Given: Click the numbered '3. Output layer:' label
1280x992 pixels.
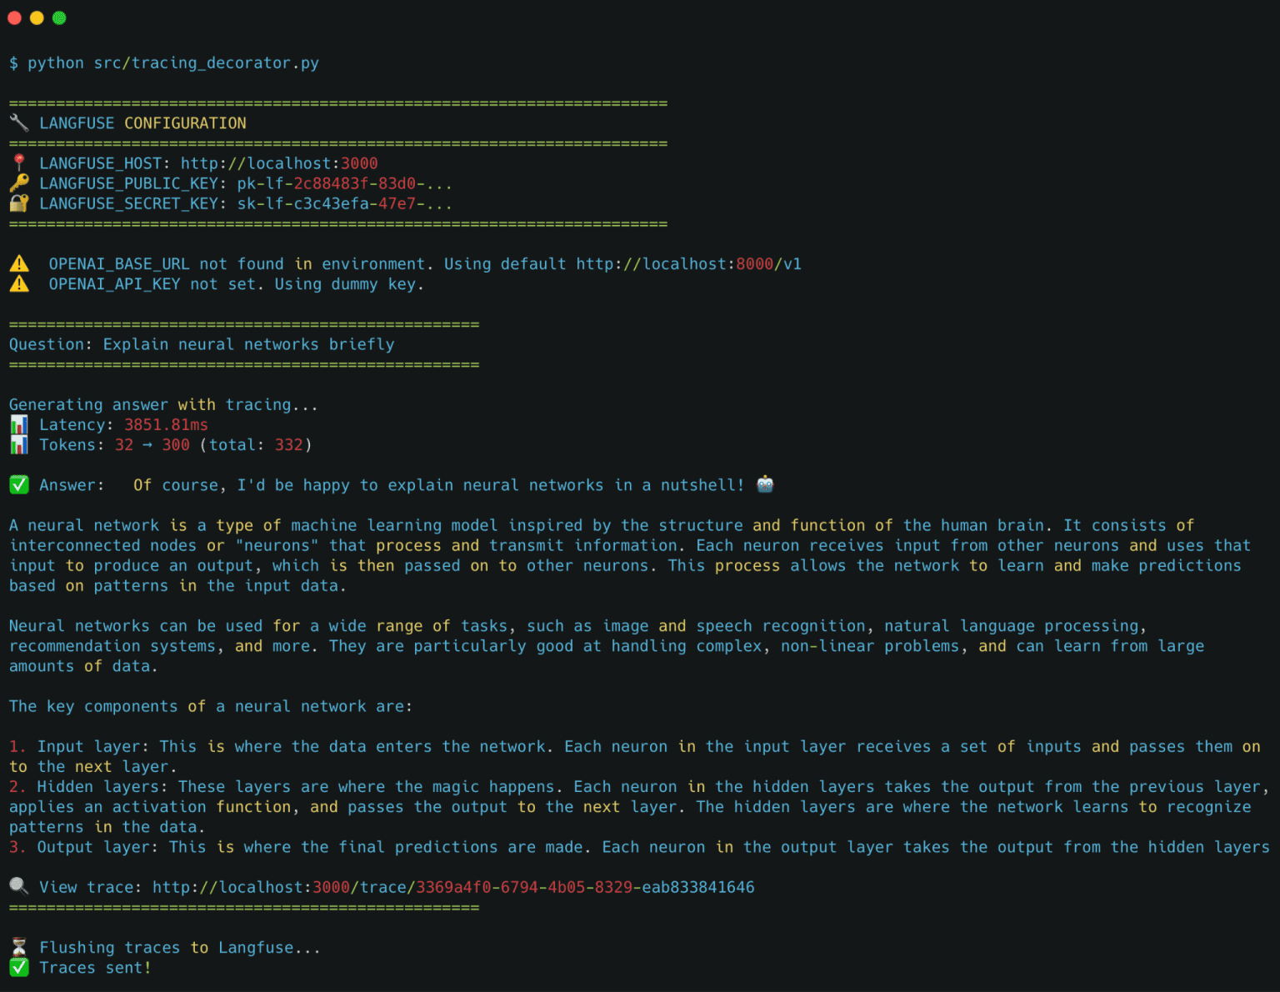Looking at the screenshot, I should click(x=84, y=847).
